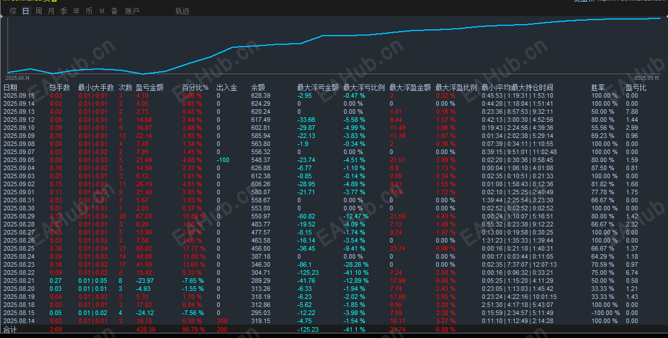Image resolution: width=668 pixels, height=338 pixels.
Task: Switch to yearly statistics via the 年 icon
Action: click(76, 11)
